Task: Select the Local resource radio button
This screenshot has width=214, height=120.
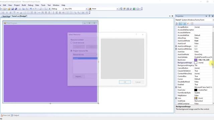Action: (x=71, y=43)
